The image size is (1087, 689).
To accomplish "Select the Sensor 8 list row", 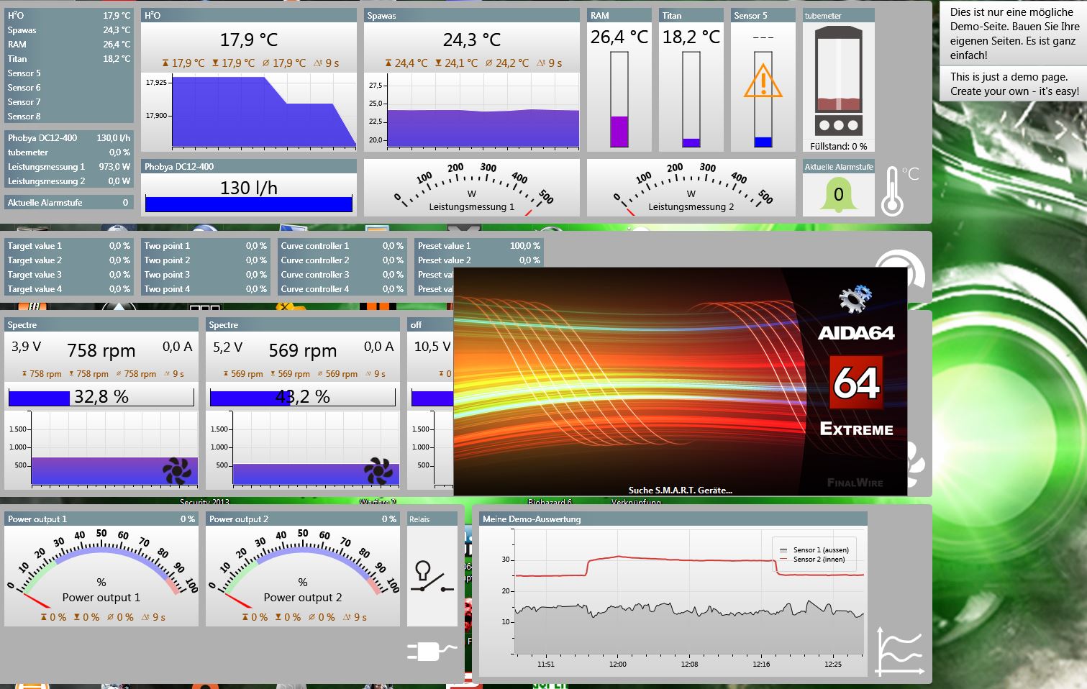I will 69,116.
